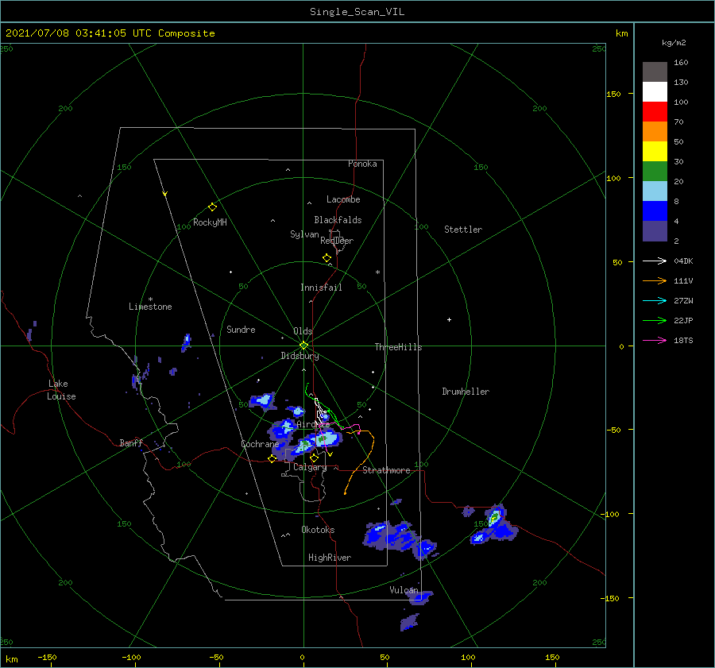Click the HighRiver town label
The height and width of the screenshot is (668, 715).
click(330, 558)
